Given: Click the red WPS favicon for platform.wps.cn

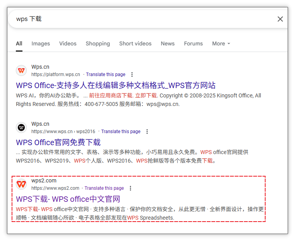Looking at the screenshot, I should point(21,71).
